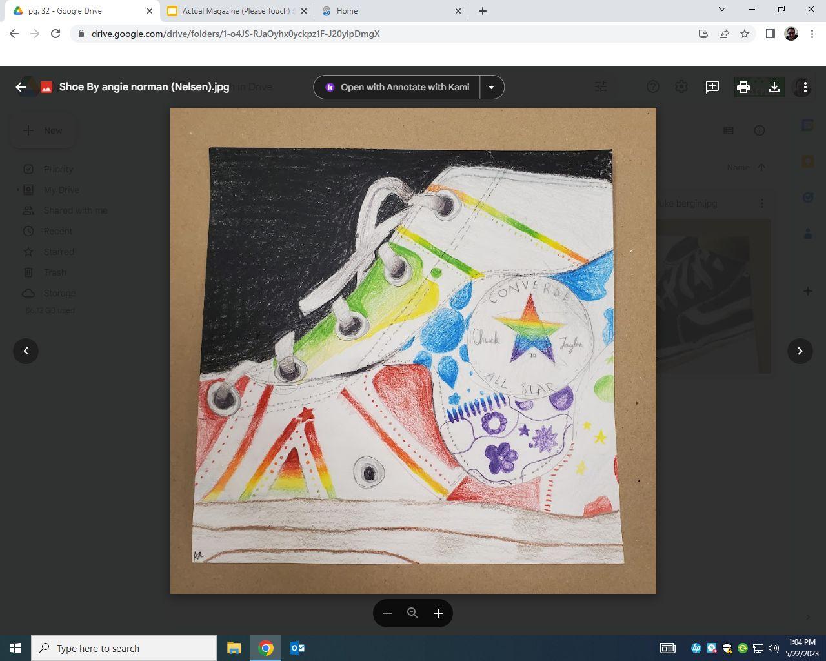
Task: Open News and interests on the taskbar
Action: (667, 648)
